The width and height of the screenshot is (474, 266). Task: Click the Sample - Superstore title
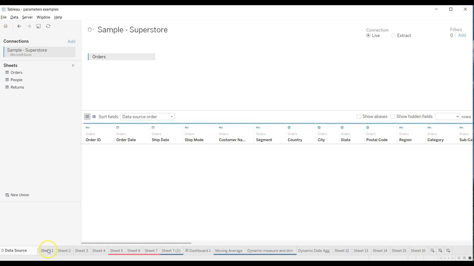click(133, 30)
